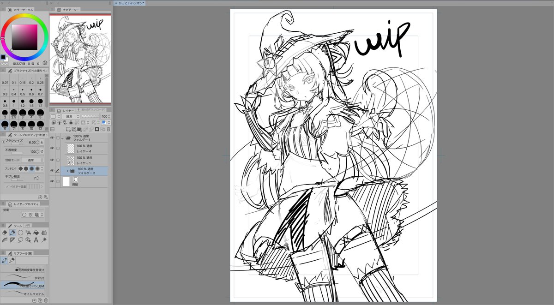Viewport: 554px width, 305px height.
Task: Select the べた塗りペン_QM brush
Action: tap(23, 285)
